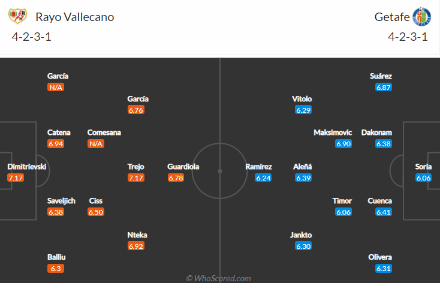440x283 pixels.
Task: Click the Rayo Vallecano club crest
Action: point(17,16)
